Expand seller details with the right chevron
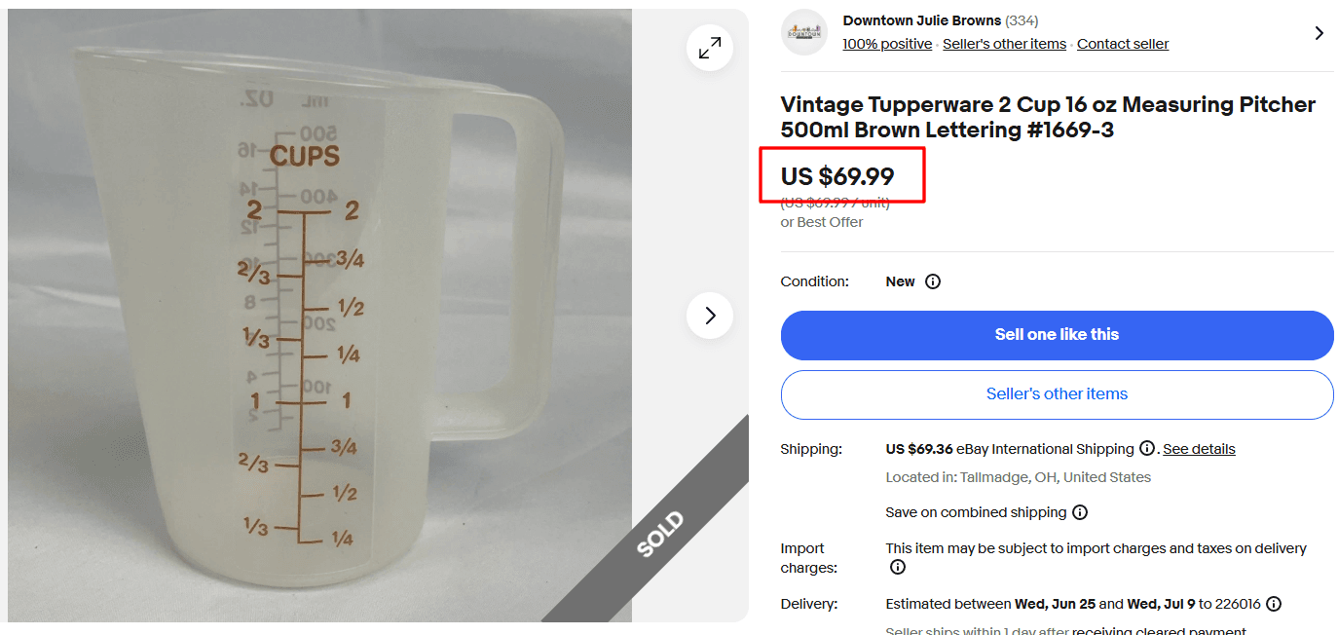 click(1319, 33)
